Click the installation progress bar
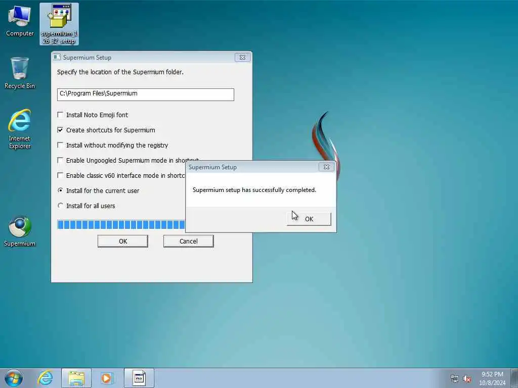The height and width of the screenshot is (388, 518). 121,225
